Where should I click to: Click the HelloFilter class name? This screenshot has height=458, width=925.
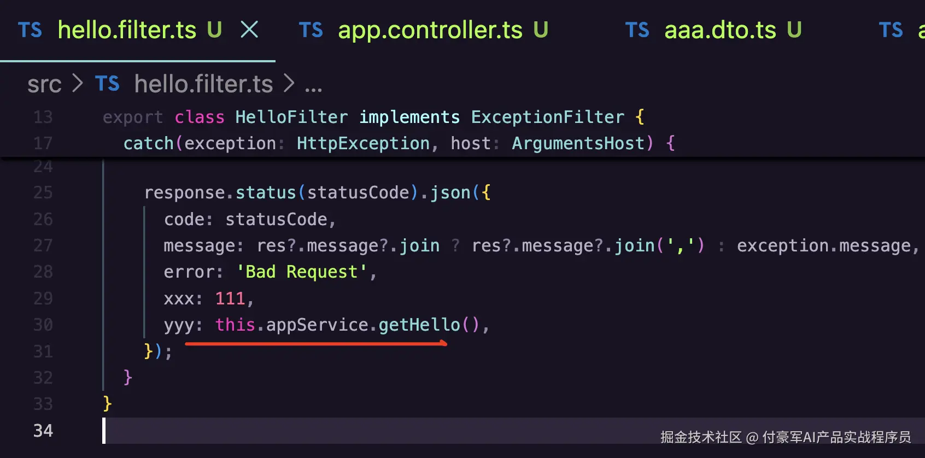point(291,117)
